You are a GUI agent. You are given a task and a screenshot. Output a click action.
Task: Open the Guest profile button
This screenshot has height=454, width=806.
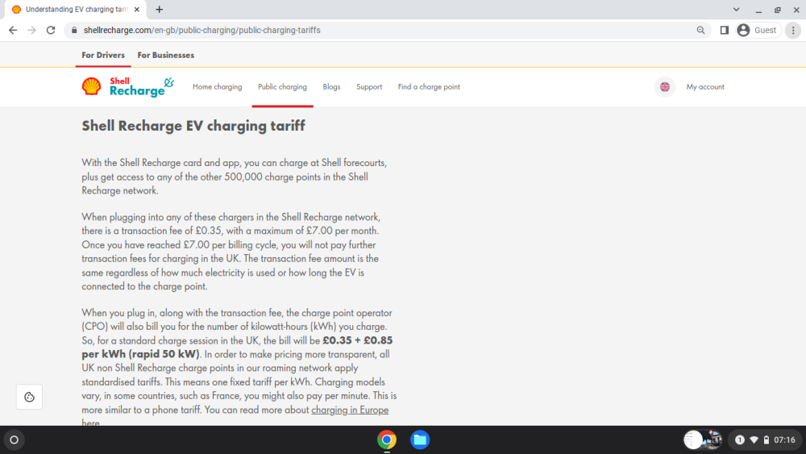click(x=758, y=31)
